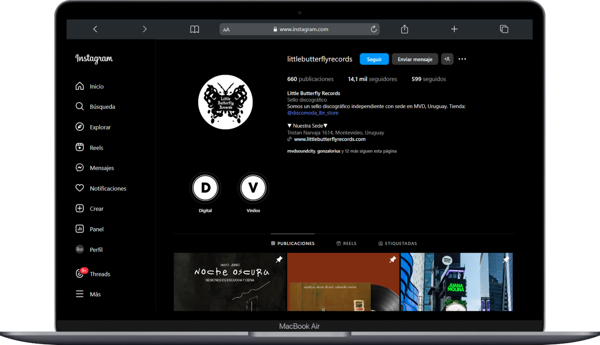Open Reels in sidebar

point(89,148)
